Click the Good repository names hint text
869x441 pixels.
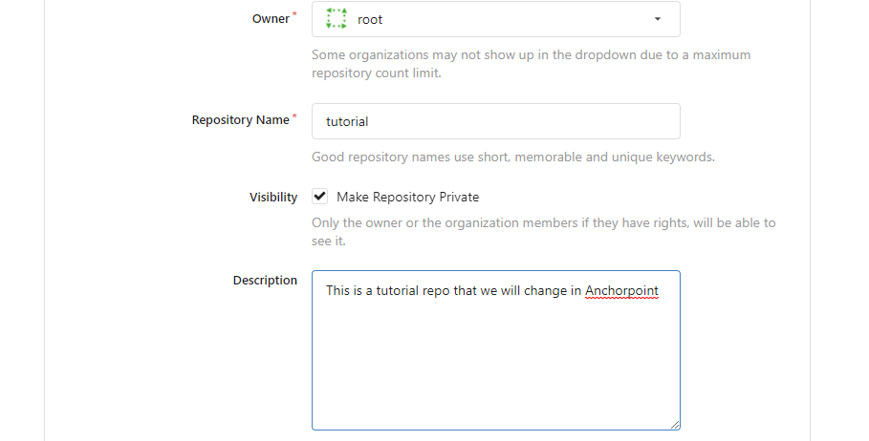[513, 157]
